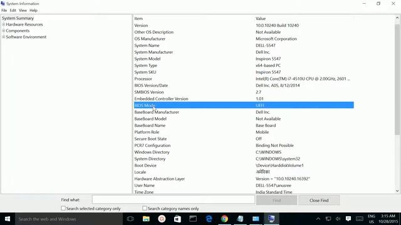
Task: Select the Hardware Resources label
Action: pyautogui.click(x=24, y=24)
